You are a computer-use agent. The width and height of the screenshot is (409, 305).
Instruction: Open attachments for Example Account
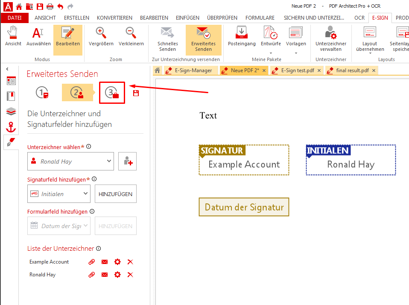[x=91, y=262]
